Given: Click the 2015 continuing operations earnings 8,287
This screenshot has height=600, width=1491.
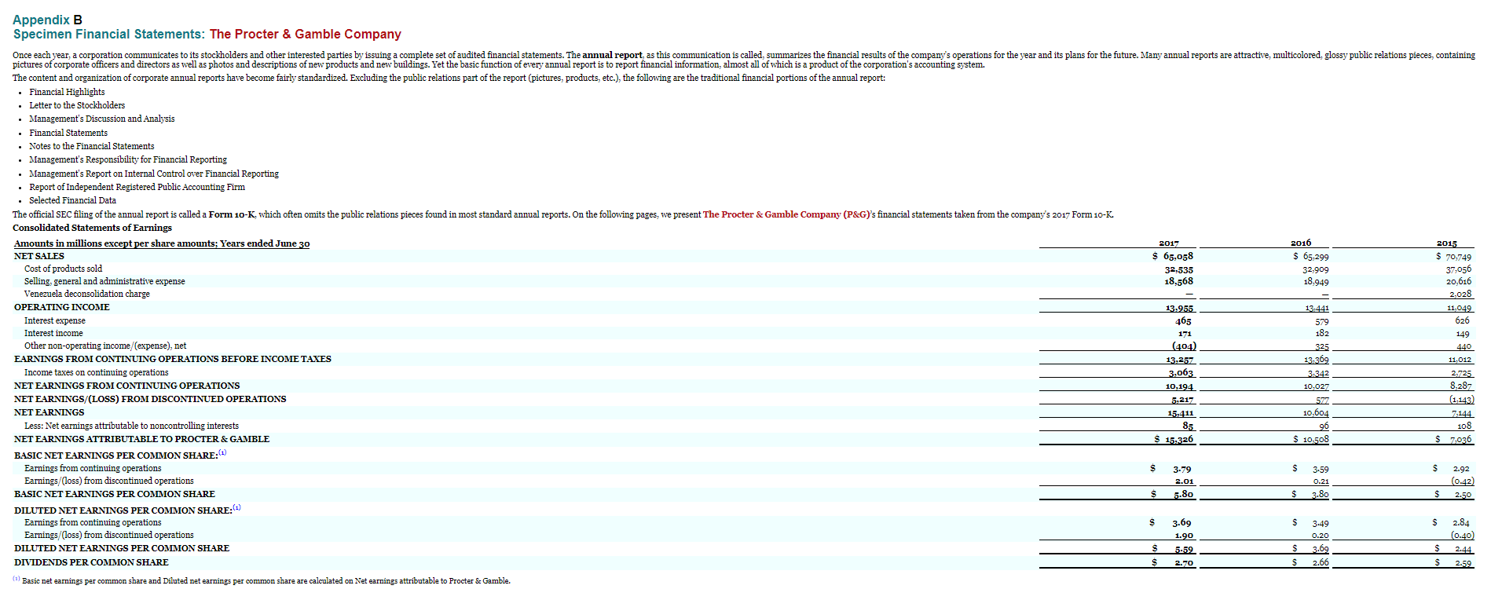Looking at the screenshot, I should 1460,386.
